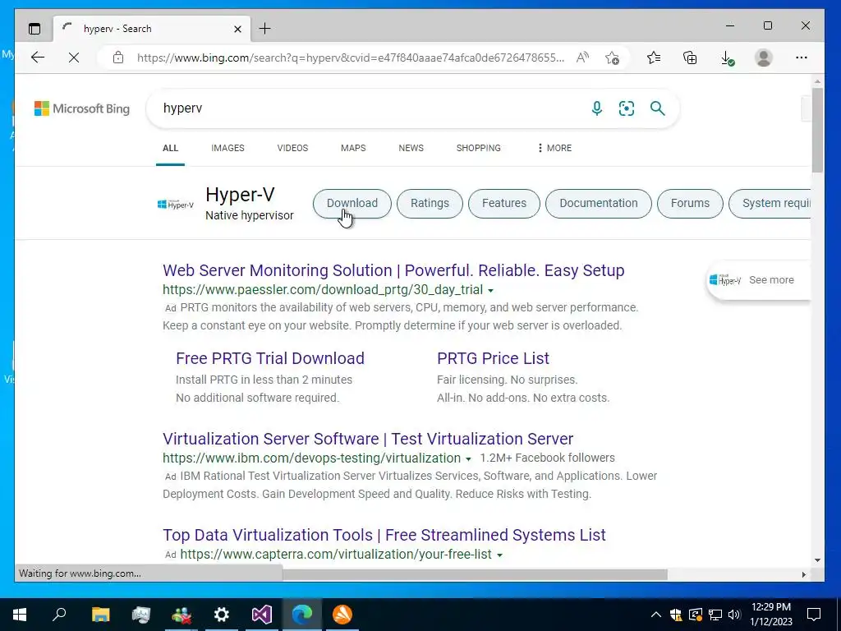Add this page to favorites star icon
This screenshot has height=631, width=841.
click(612, 58)
